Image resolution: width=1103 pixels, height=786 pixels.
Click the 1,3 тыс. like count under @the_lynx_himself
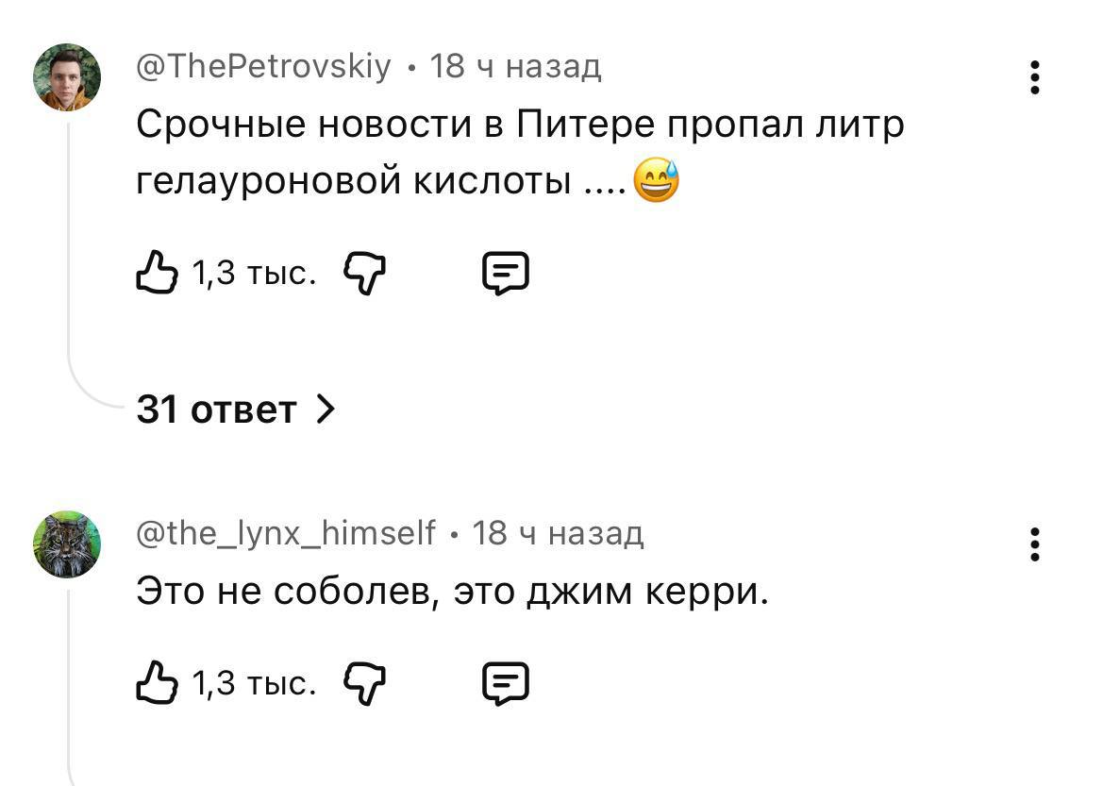[x=253, y=681]
